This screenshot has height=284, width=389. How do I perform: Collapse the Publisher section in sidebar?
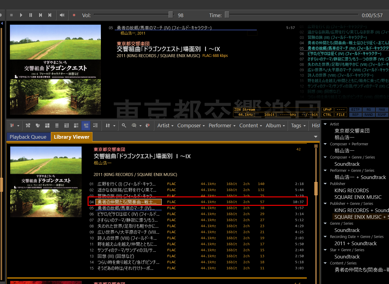click(325, 184)
